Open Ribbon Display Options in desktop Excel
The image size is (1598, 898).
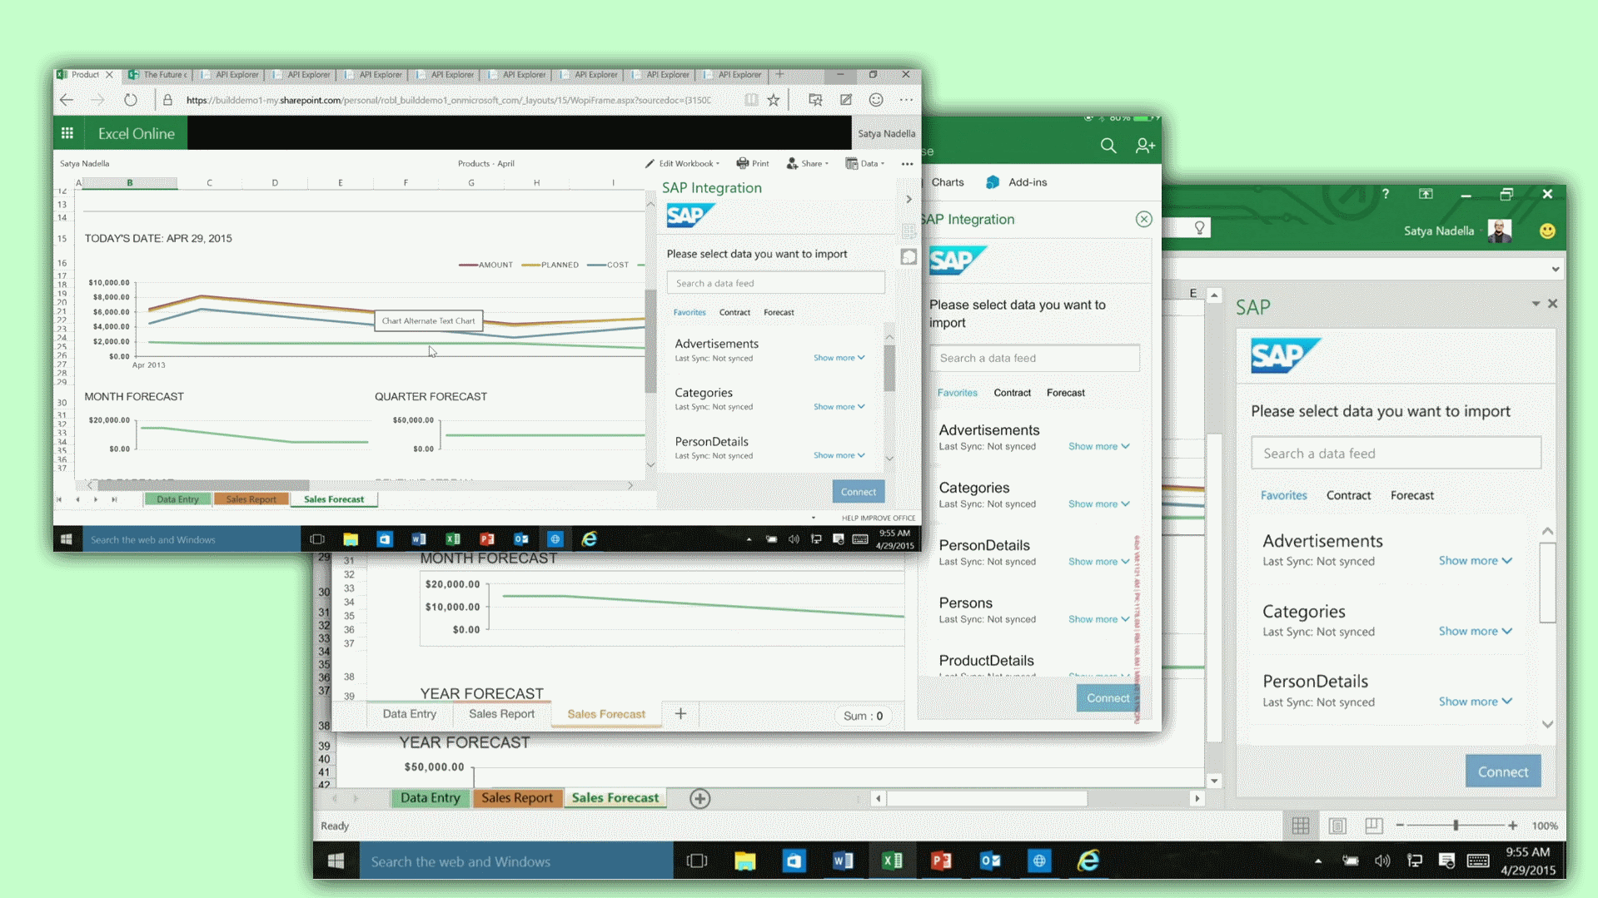click(1426, 194)
